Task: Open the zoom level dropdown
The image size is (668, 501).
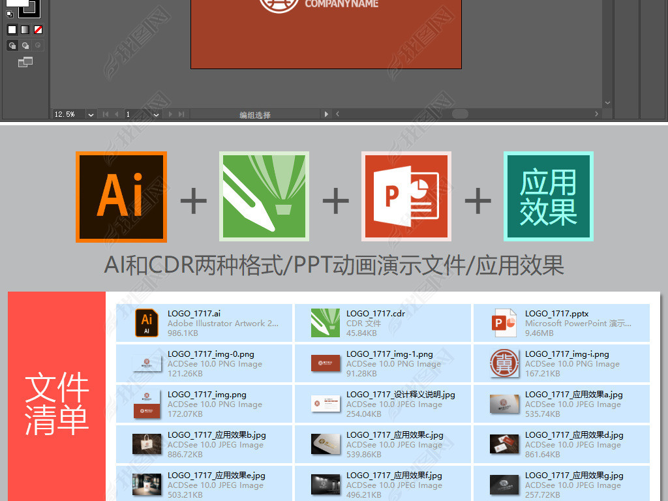Action: pos(91,115)
